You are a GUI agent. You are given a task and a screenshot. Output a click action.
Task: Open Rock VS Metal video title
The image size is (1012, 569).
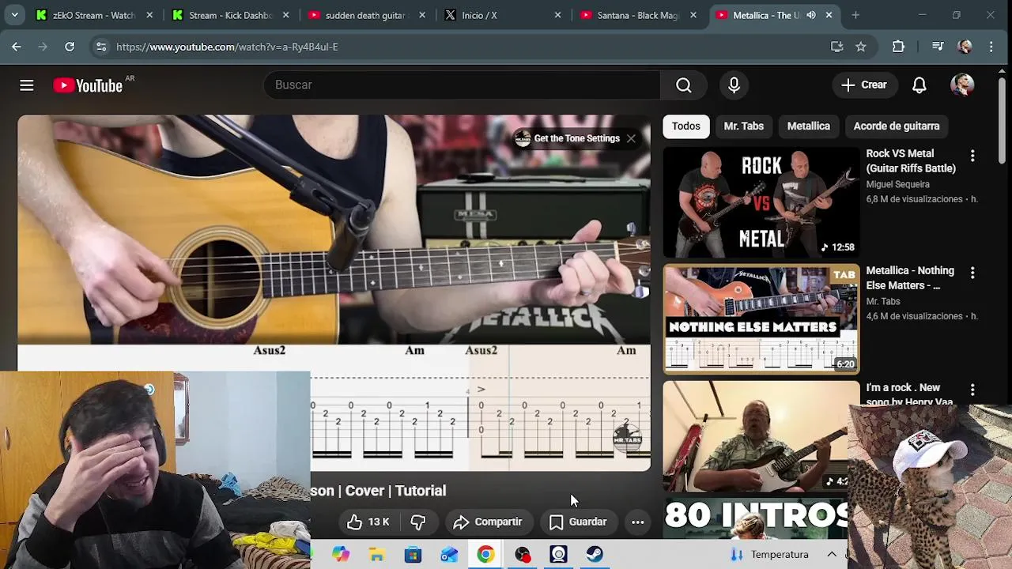point(911,161)
